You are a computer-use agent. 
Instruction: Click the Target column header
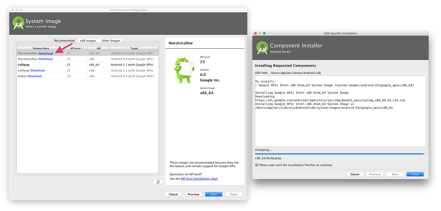click(x=134, y=48)
